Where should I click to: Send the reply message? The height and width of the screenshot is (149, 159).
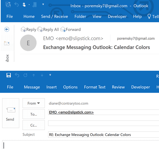[11, 113]
